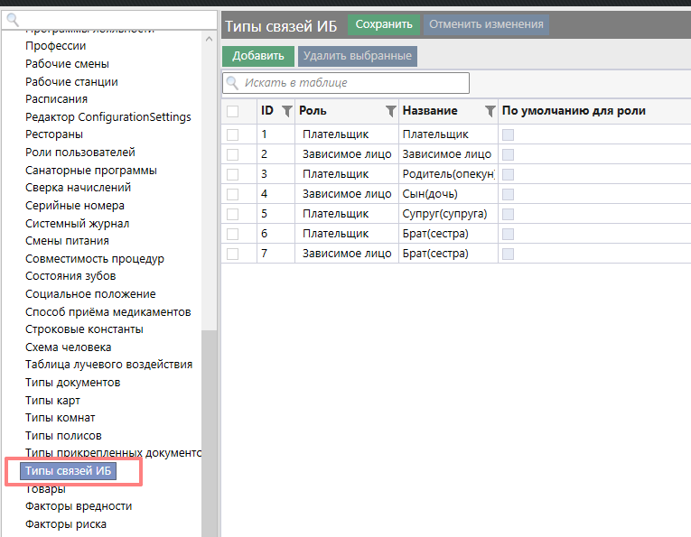The height and width of the screenshot is (537, 691).
Task: Open the filter for Роль column
Action: [390, 111]
